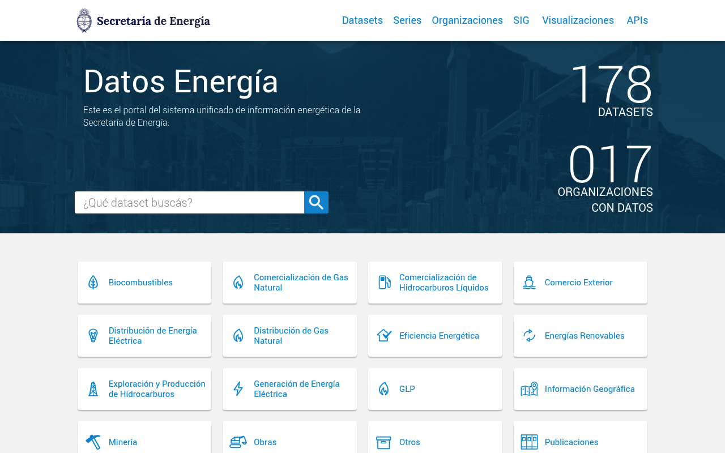Click the fuel pump icon for Hidrocarburos Líquidos

coord(384,283)
